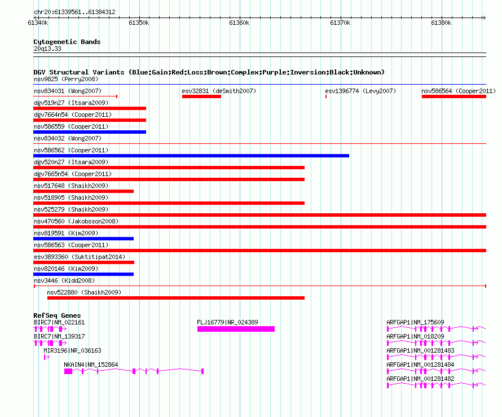Click the nsv586564 (Cooper2011) red bar
Image resolution: width=502 pixels, height=417 pixels.
(454, 96)
